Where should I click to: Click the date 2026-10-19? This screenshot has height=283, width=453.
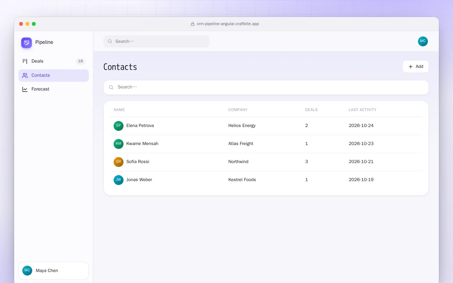pyautogui.click(x=361, y=180)
